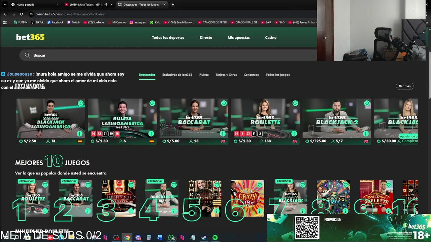Screen dimensions: 431x242
Task: Open the Twitch bookmark
Action: (73, 22)
